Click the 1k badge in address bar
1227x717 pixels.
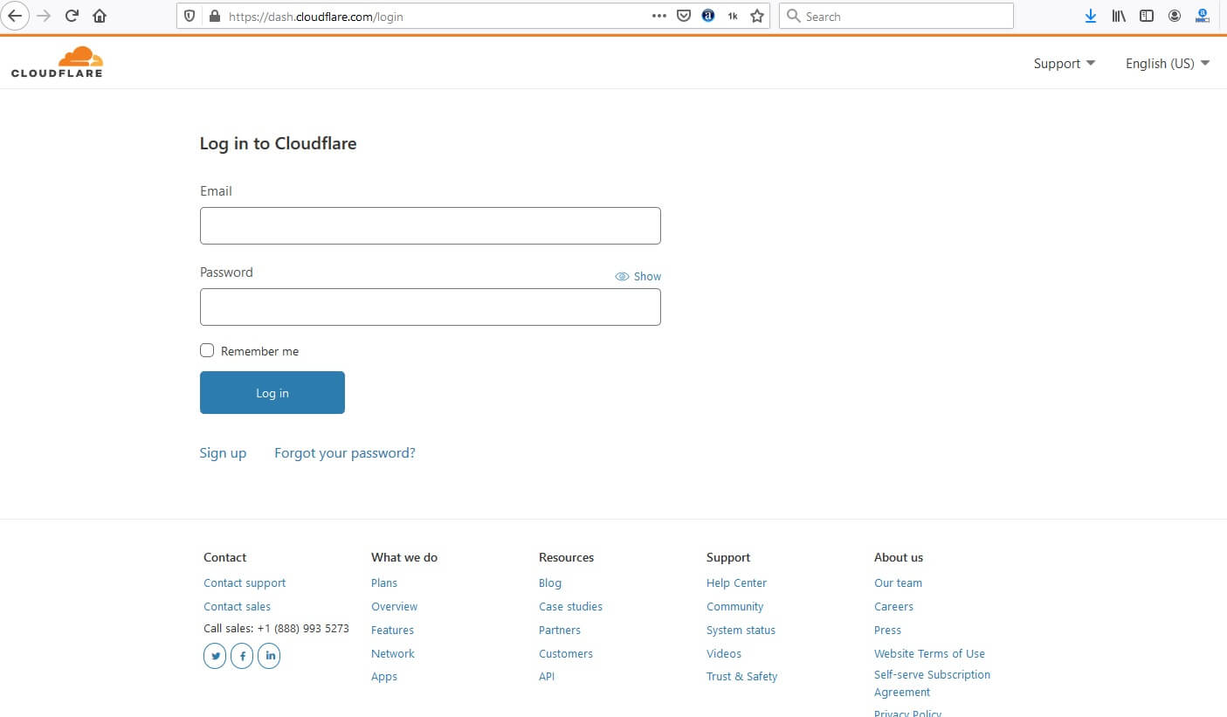pos(733,16)
